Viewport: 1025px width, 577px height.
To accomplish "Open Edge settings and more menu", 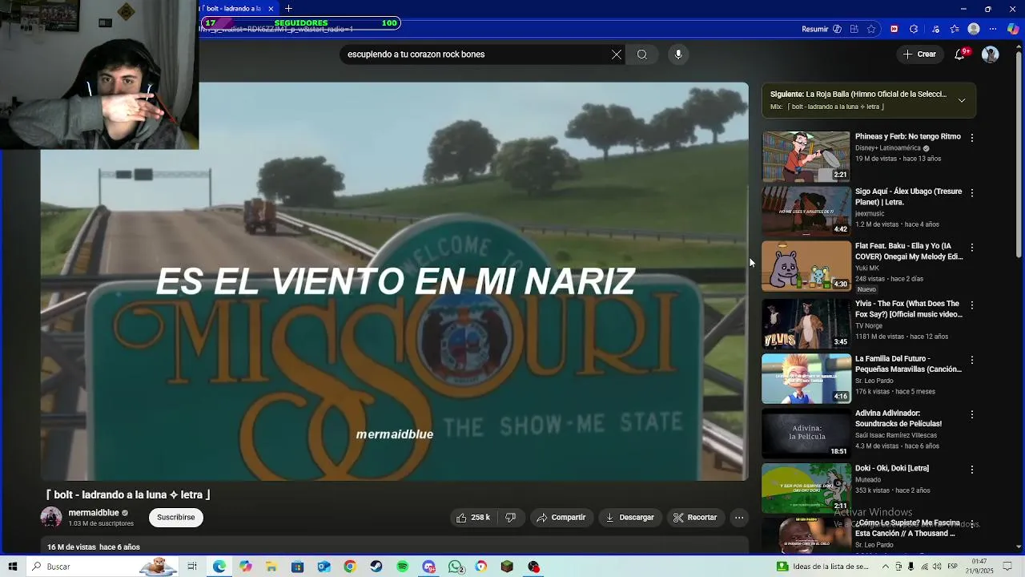I will (x=994, y=29).
